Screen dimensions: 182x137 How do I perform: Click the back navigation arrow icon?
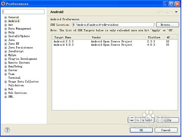158,12
